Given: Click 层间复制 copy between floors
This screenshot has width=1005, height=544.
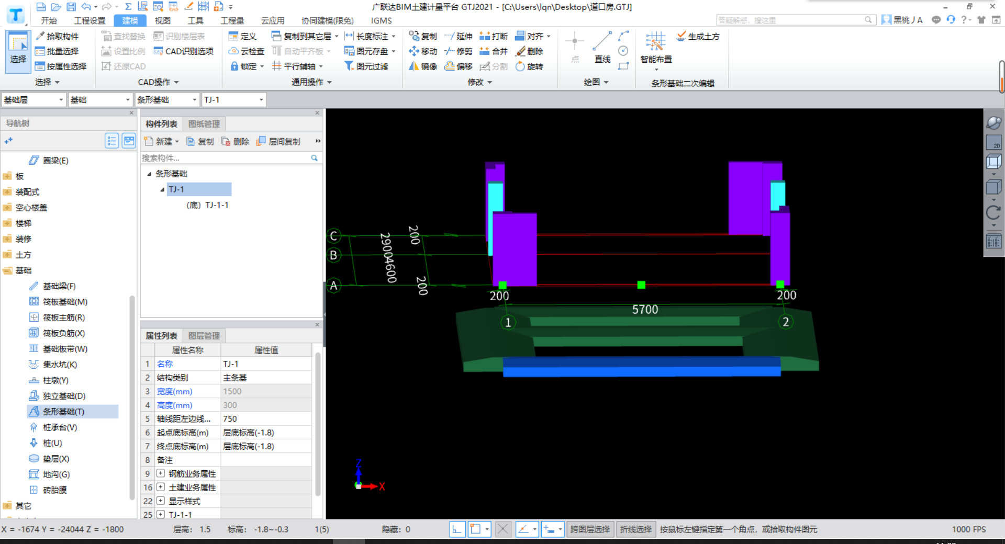Looking at the screenshot, I should 278,142.
